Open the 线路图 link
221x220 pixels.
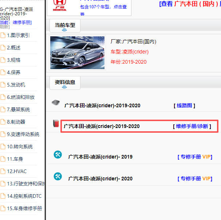184,105
